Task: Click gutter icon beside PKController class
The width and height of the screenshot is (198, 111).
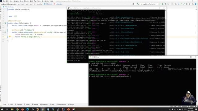Action: (5, 23)
